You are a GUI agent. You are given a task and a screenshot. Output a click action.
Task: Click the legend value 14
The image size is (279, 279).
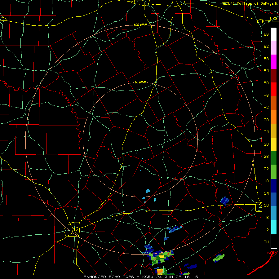click(x=266, y=193)
